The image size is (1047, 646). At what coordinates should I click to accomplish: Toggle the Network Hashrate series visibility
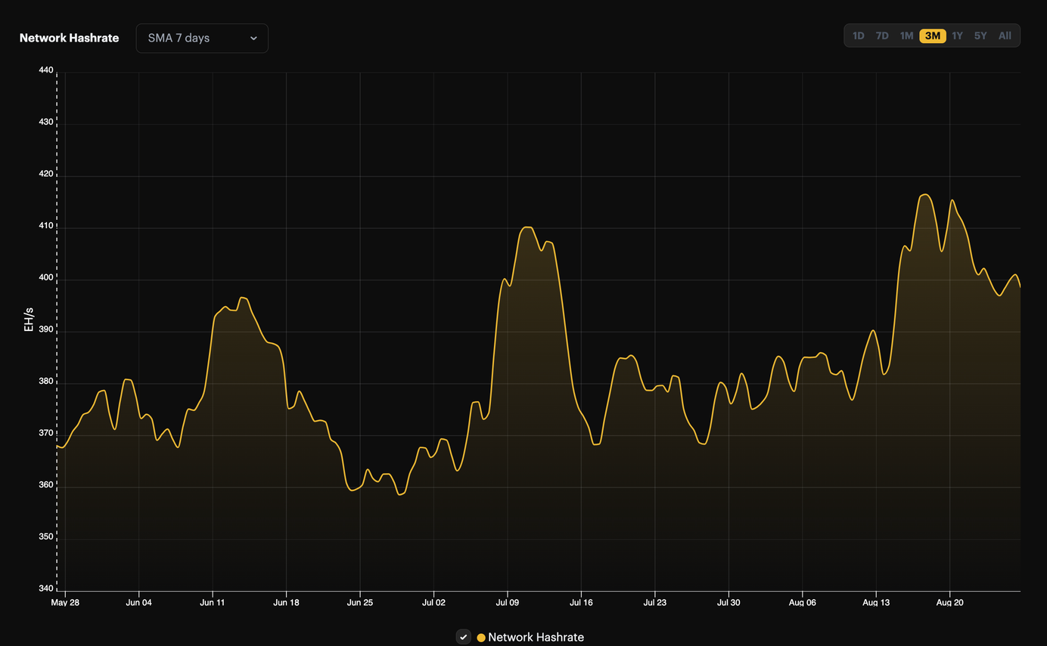[464, 636]
